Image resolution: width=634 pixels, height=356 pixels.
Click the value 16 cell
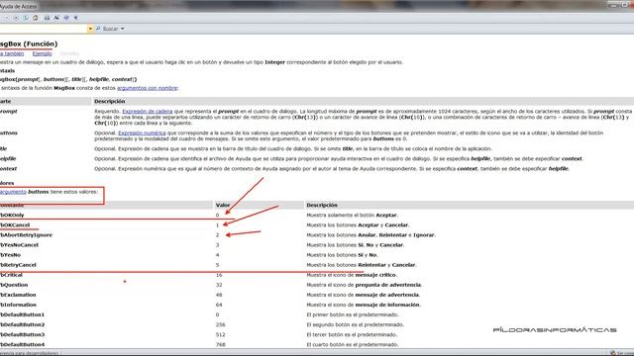[219, 275]
